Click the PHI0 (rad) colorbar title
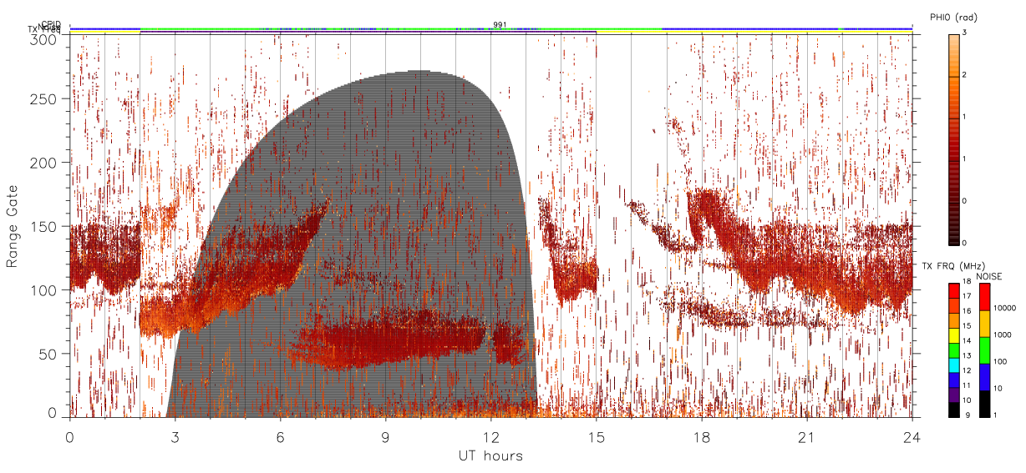Image resolution: width=1026 pixels, height=473 pixels. (x=953, y=18)
